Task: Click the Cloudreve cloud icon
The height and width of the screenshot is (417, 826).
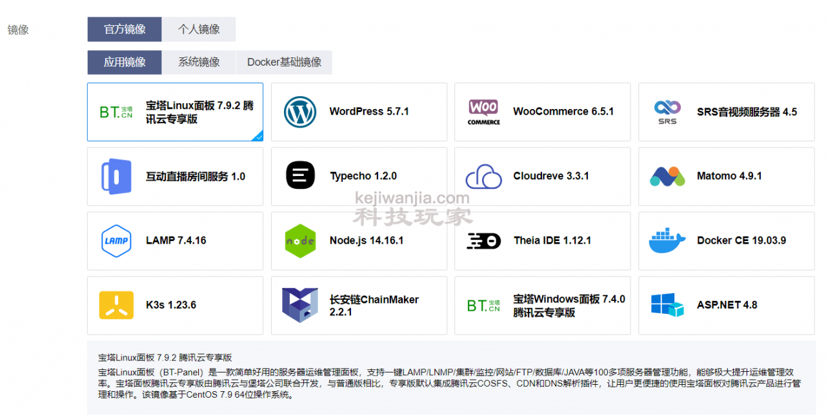Action: 484,177
